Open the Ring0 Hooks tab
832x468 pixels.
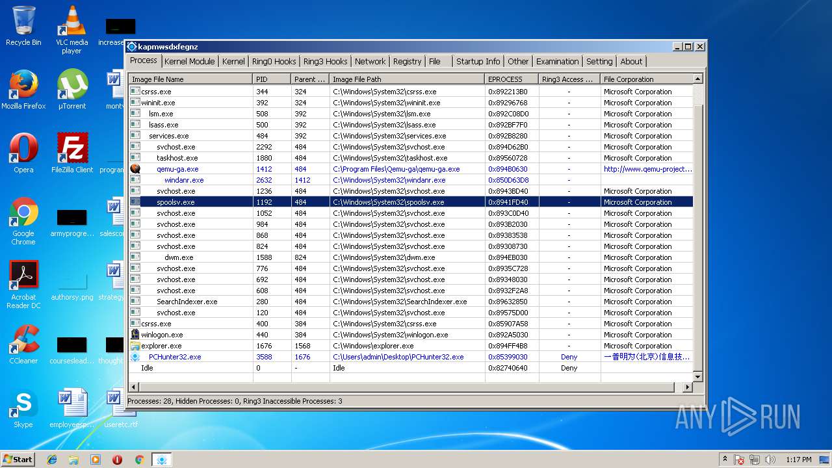pyautogui.click(x=274, y=61)
